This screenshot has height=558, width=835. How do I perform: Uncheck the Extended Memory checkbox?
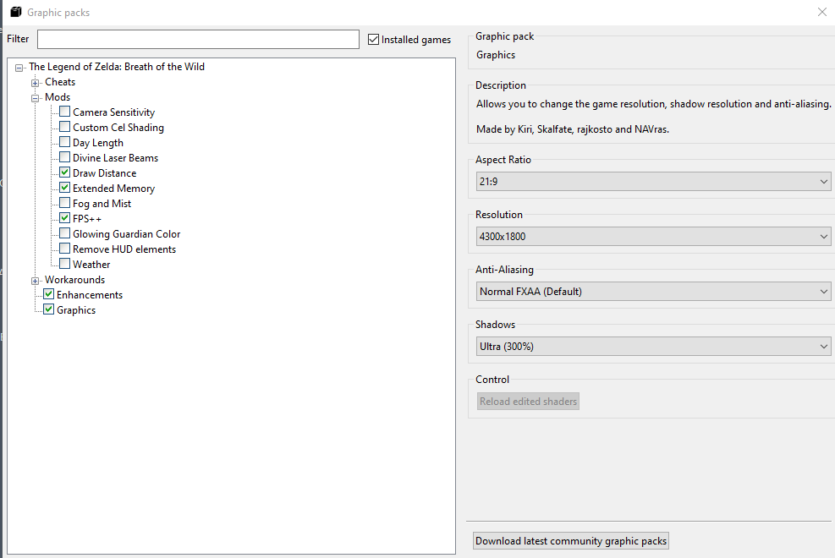64,188
